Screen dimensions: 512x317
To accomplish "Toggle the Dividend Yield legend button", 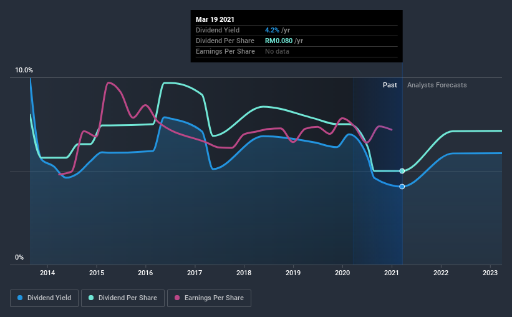I will [x=44, y=298].
